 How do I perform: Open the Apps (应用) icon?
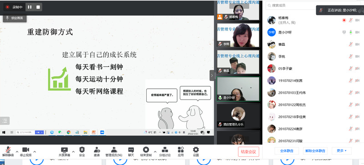pos(180,150)
